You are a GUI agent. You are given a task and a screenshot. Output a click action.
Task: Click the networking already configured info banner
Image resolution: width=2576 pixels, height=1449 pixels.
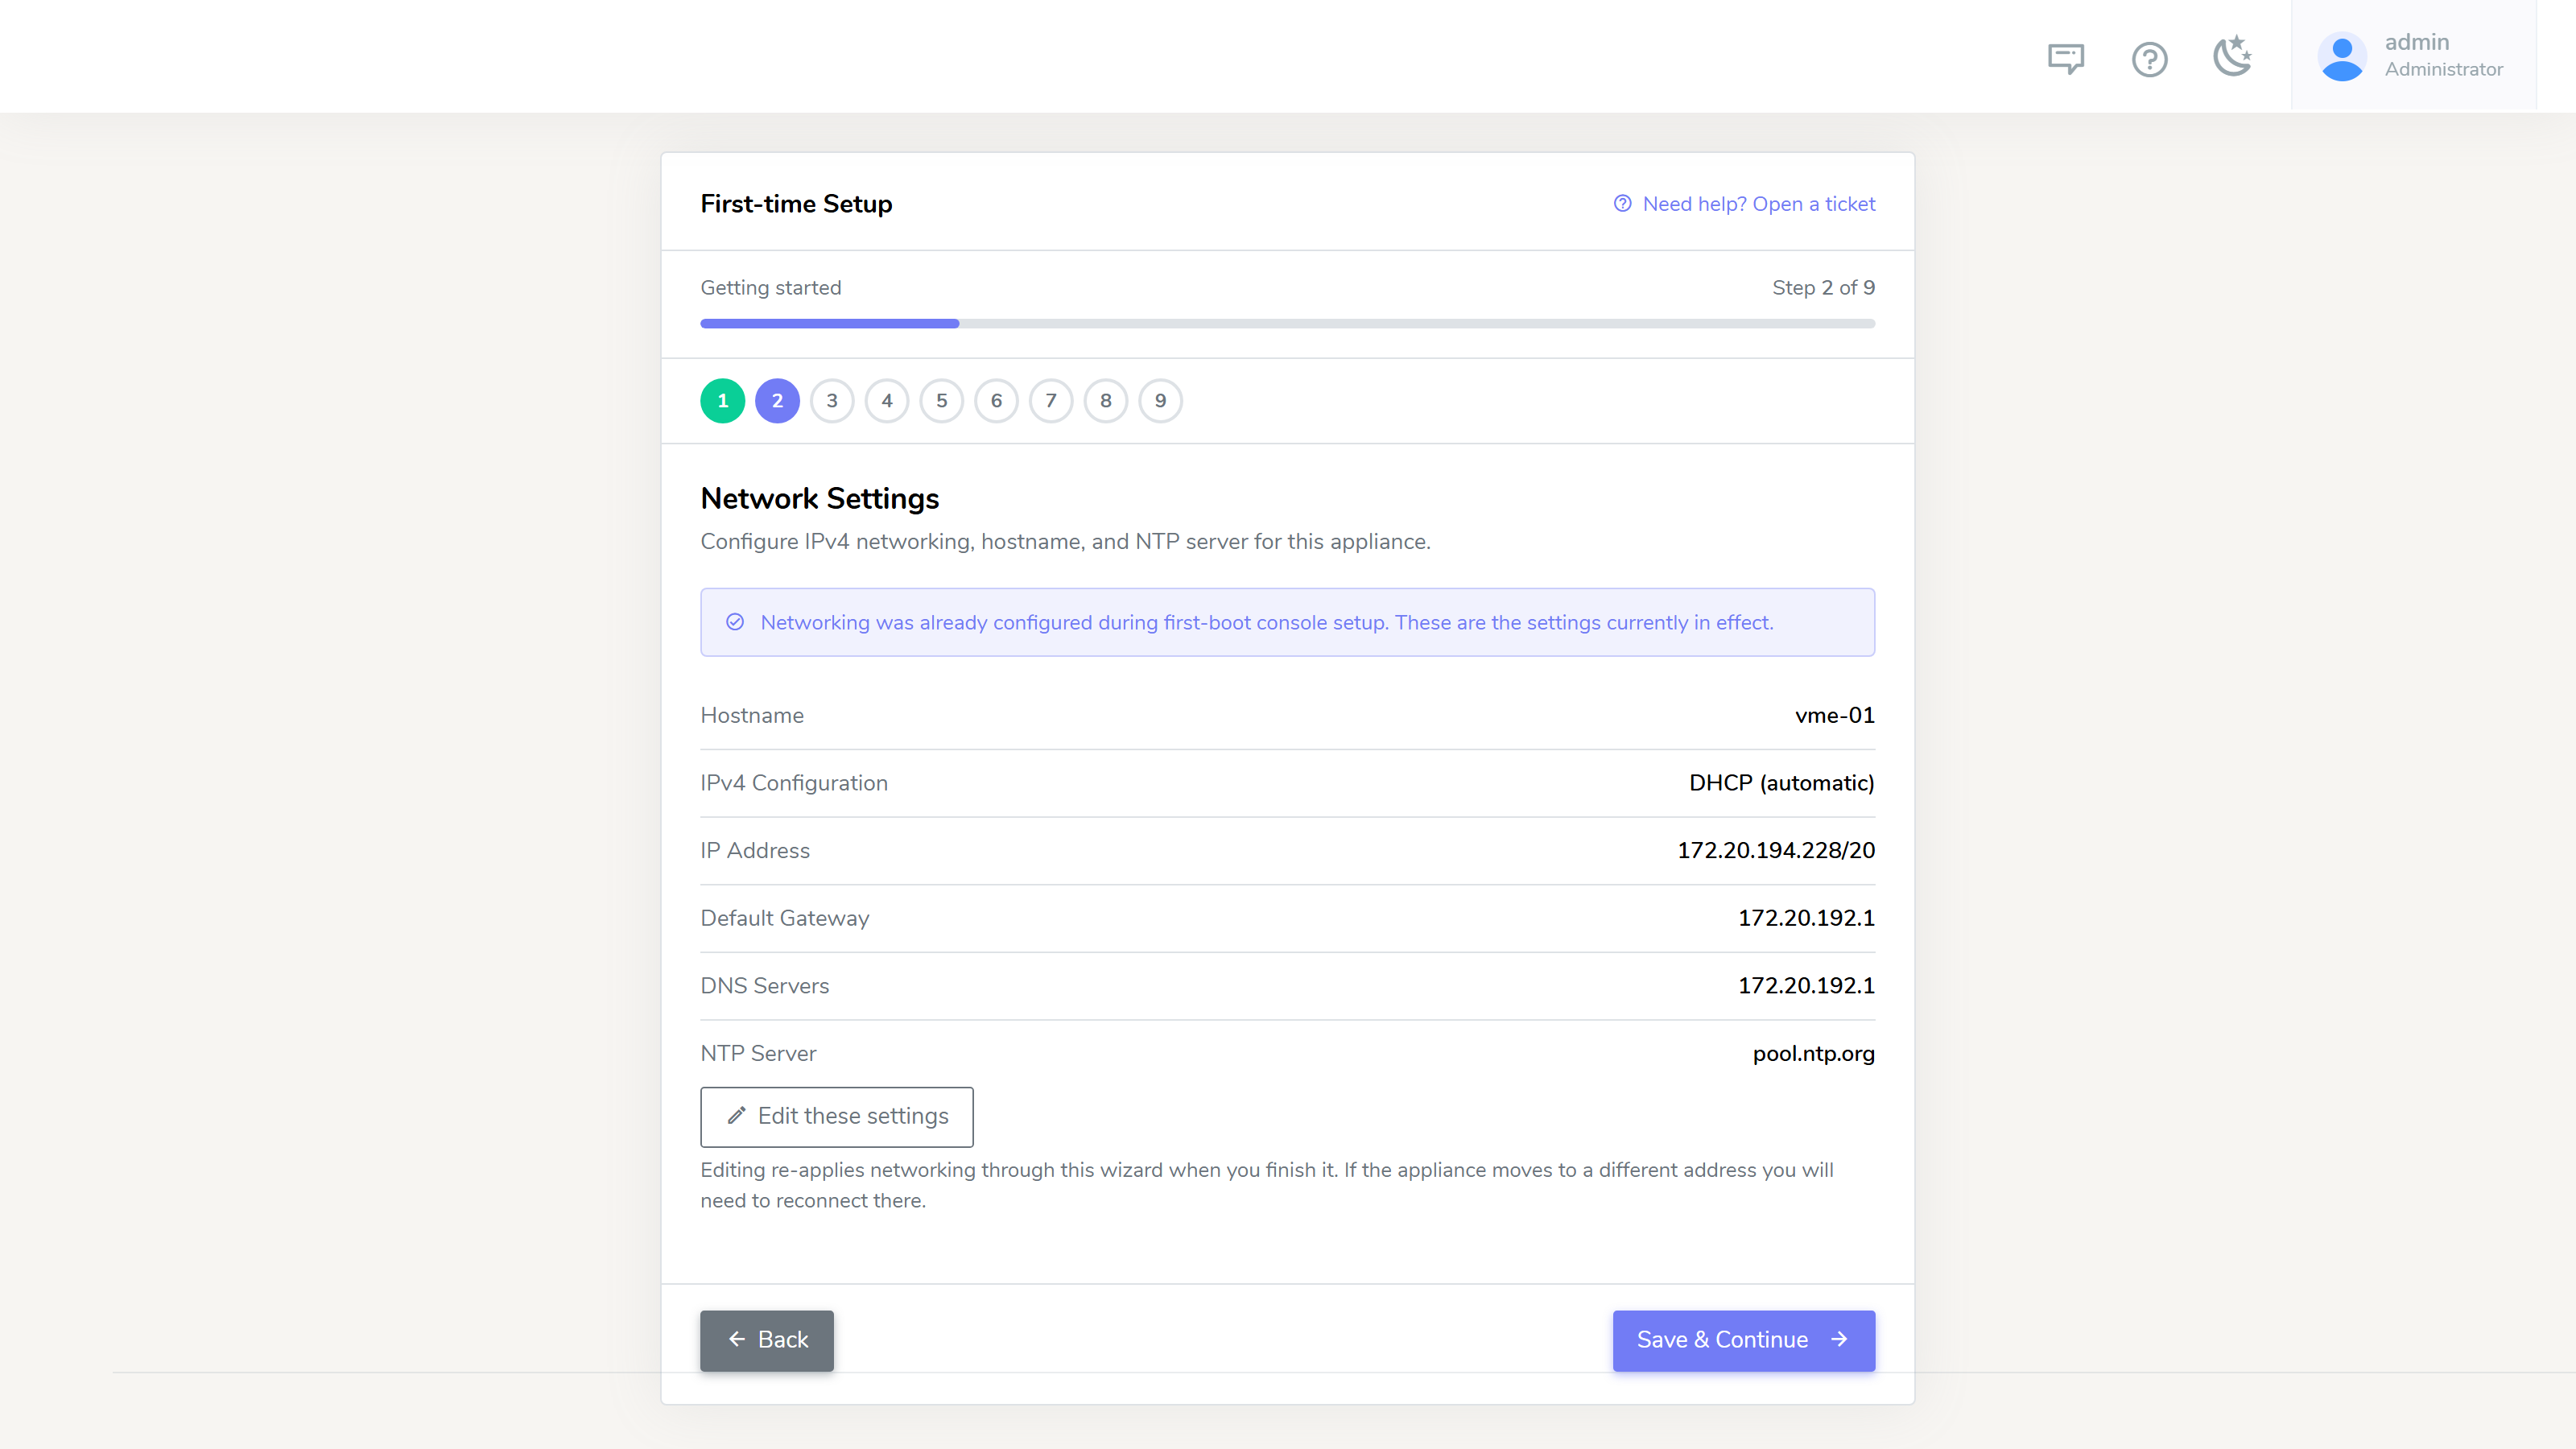tap(1288, 622)
